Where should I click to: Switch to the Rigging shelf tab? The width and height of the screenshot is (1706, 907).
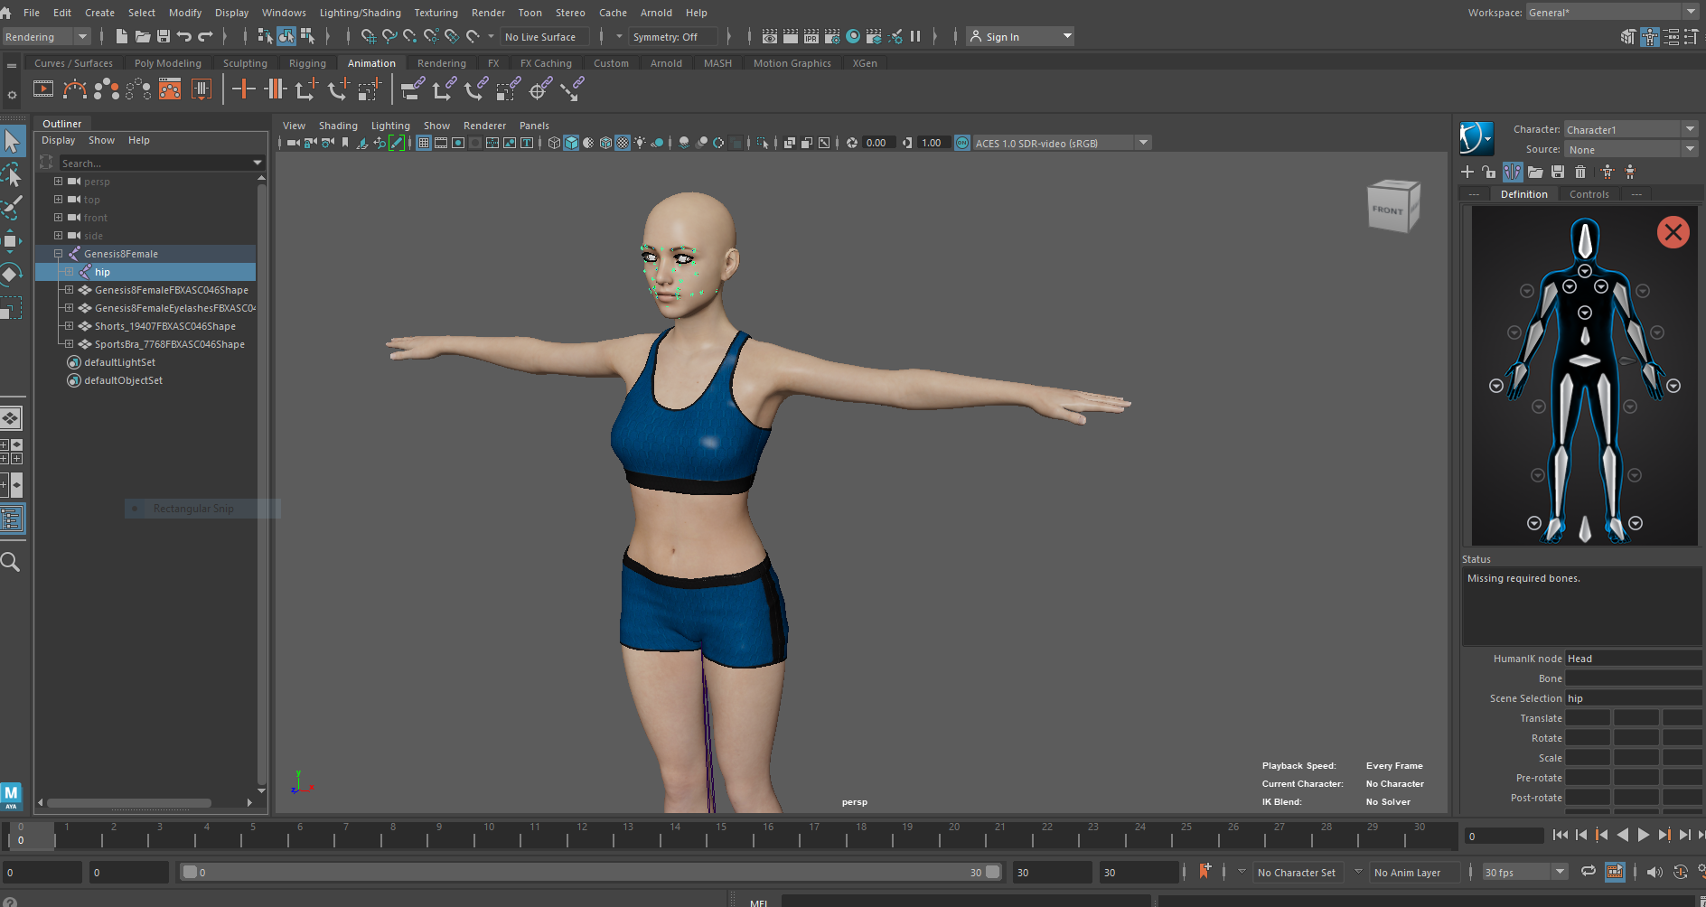(x=307, y=63)
